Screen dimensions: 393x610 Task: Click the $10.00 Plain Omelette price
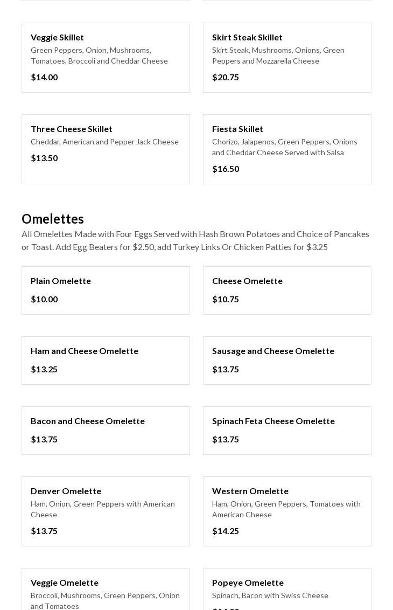[44, 299]
